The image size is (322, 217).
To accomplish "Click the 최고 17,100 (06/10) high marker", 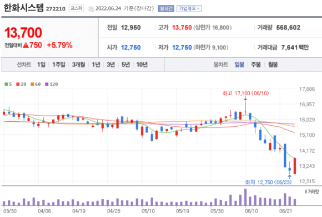I will [x=245, y=94].
